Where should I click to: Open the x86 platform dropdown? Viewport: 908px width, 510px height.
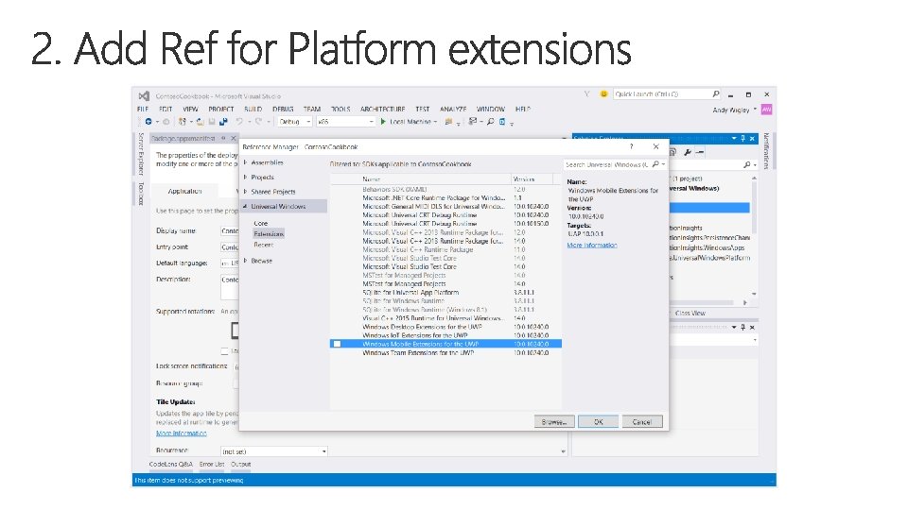pos(346,122)
